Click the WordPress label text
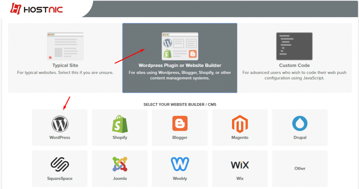 (60, 138)
